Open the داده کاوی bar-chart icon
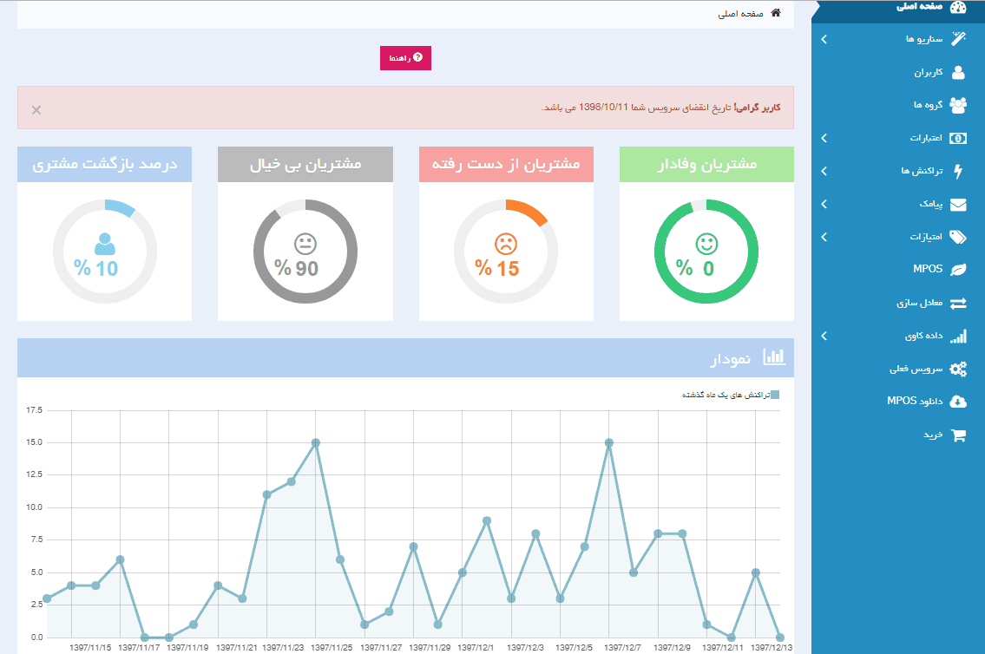Screen dimensions: 985x654 coord(959,336)
